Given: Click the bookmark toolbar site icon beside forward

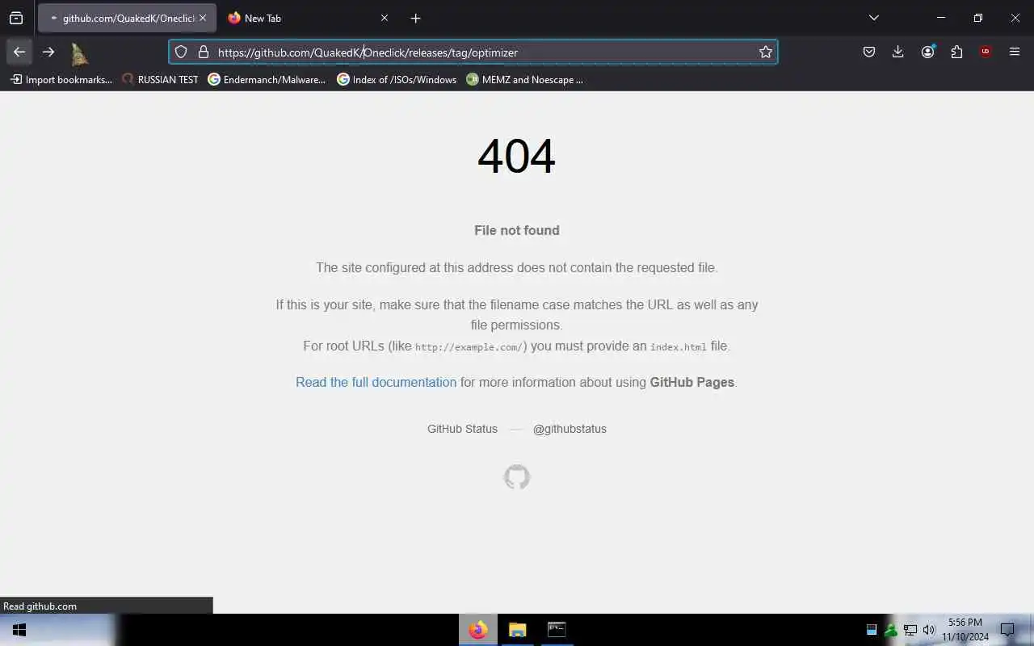Looking at the screenshot, I should (x=78, y=53).
